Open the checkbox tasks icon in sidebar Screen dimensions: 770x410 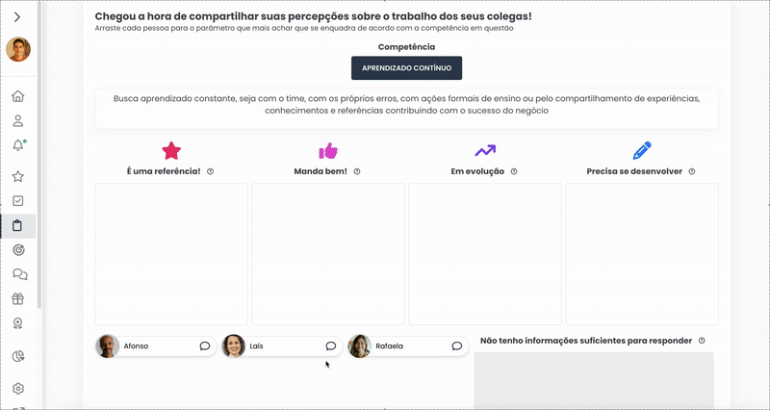[17, 201]
